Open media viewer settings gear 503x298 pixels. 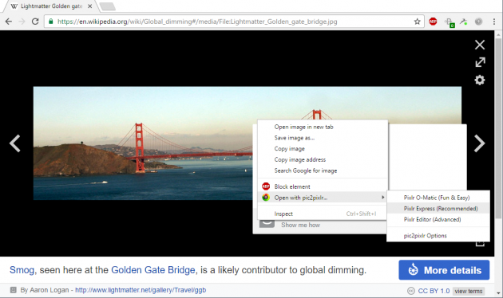click(480, 80)
